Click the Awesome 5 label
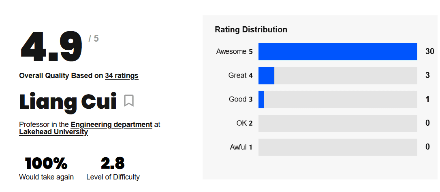This screenshot has width=440, height=192. tap(234, 51)
